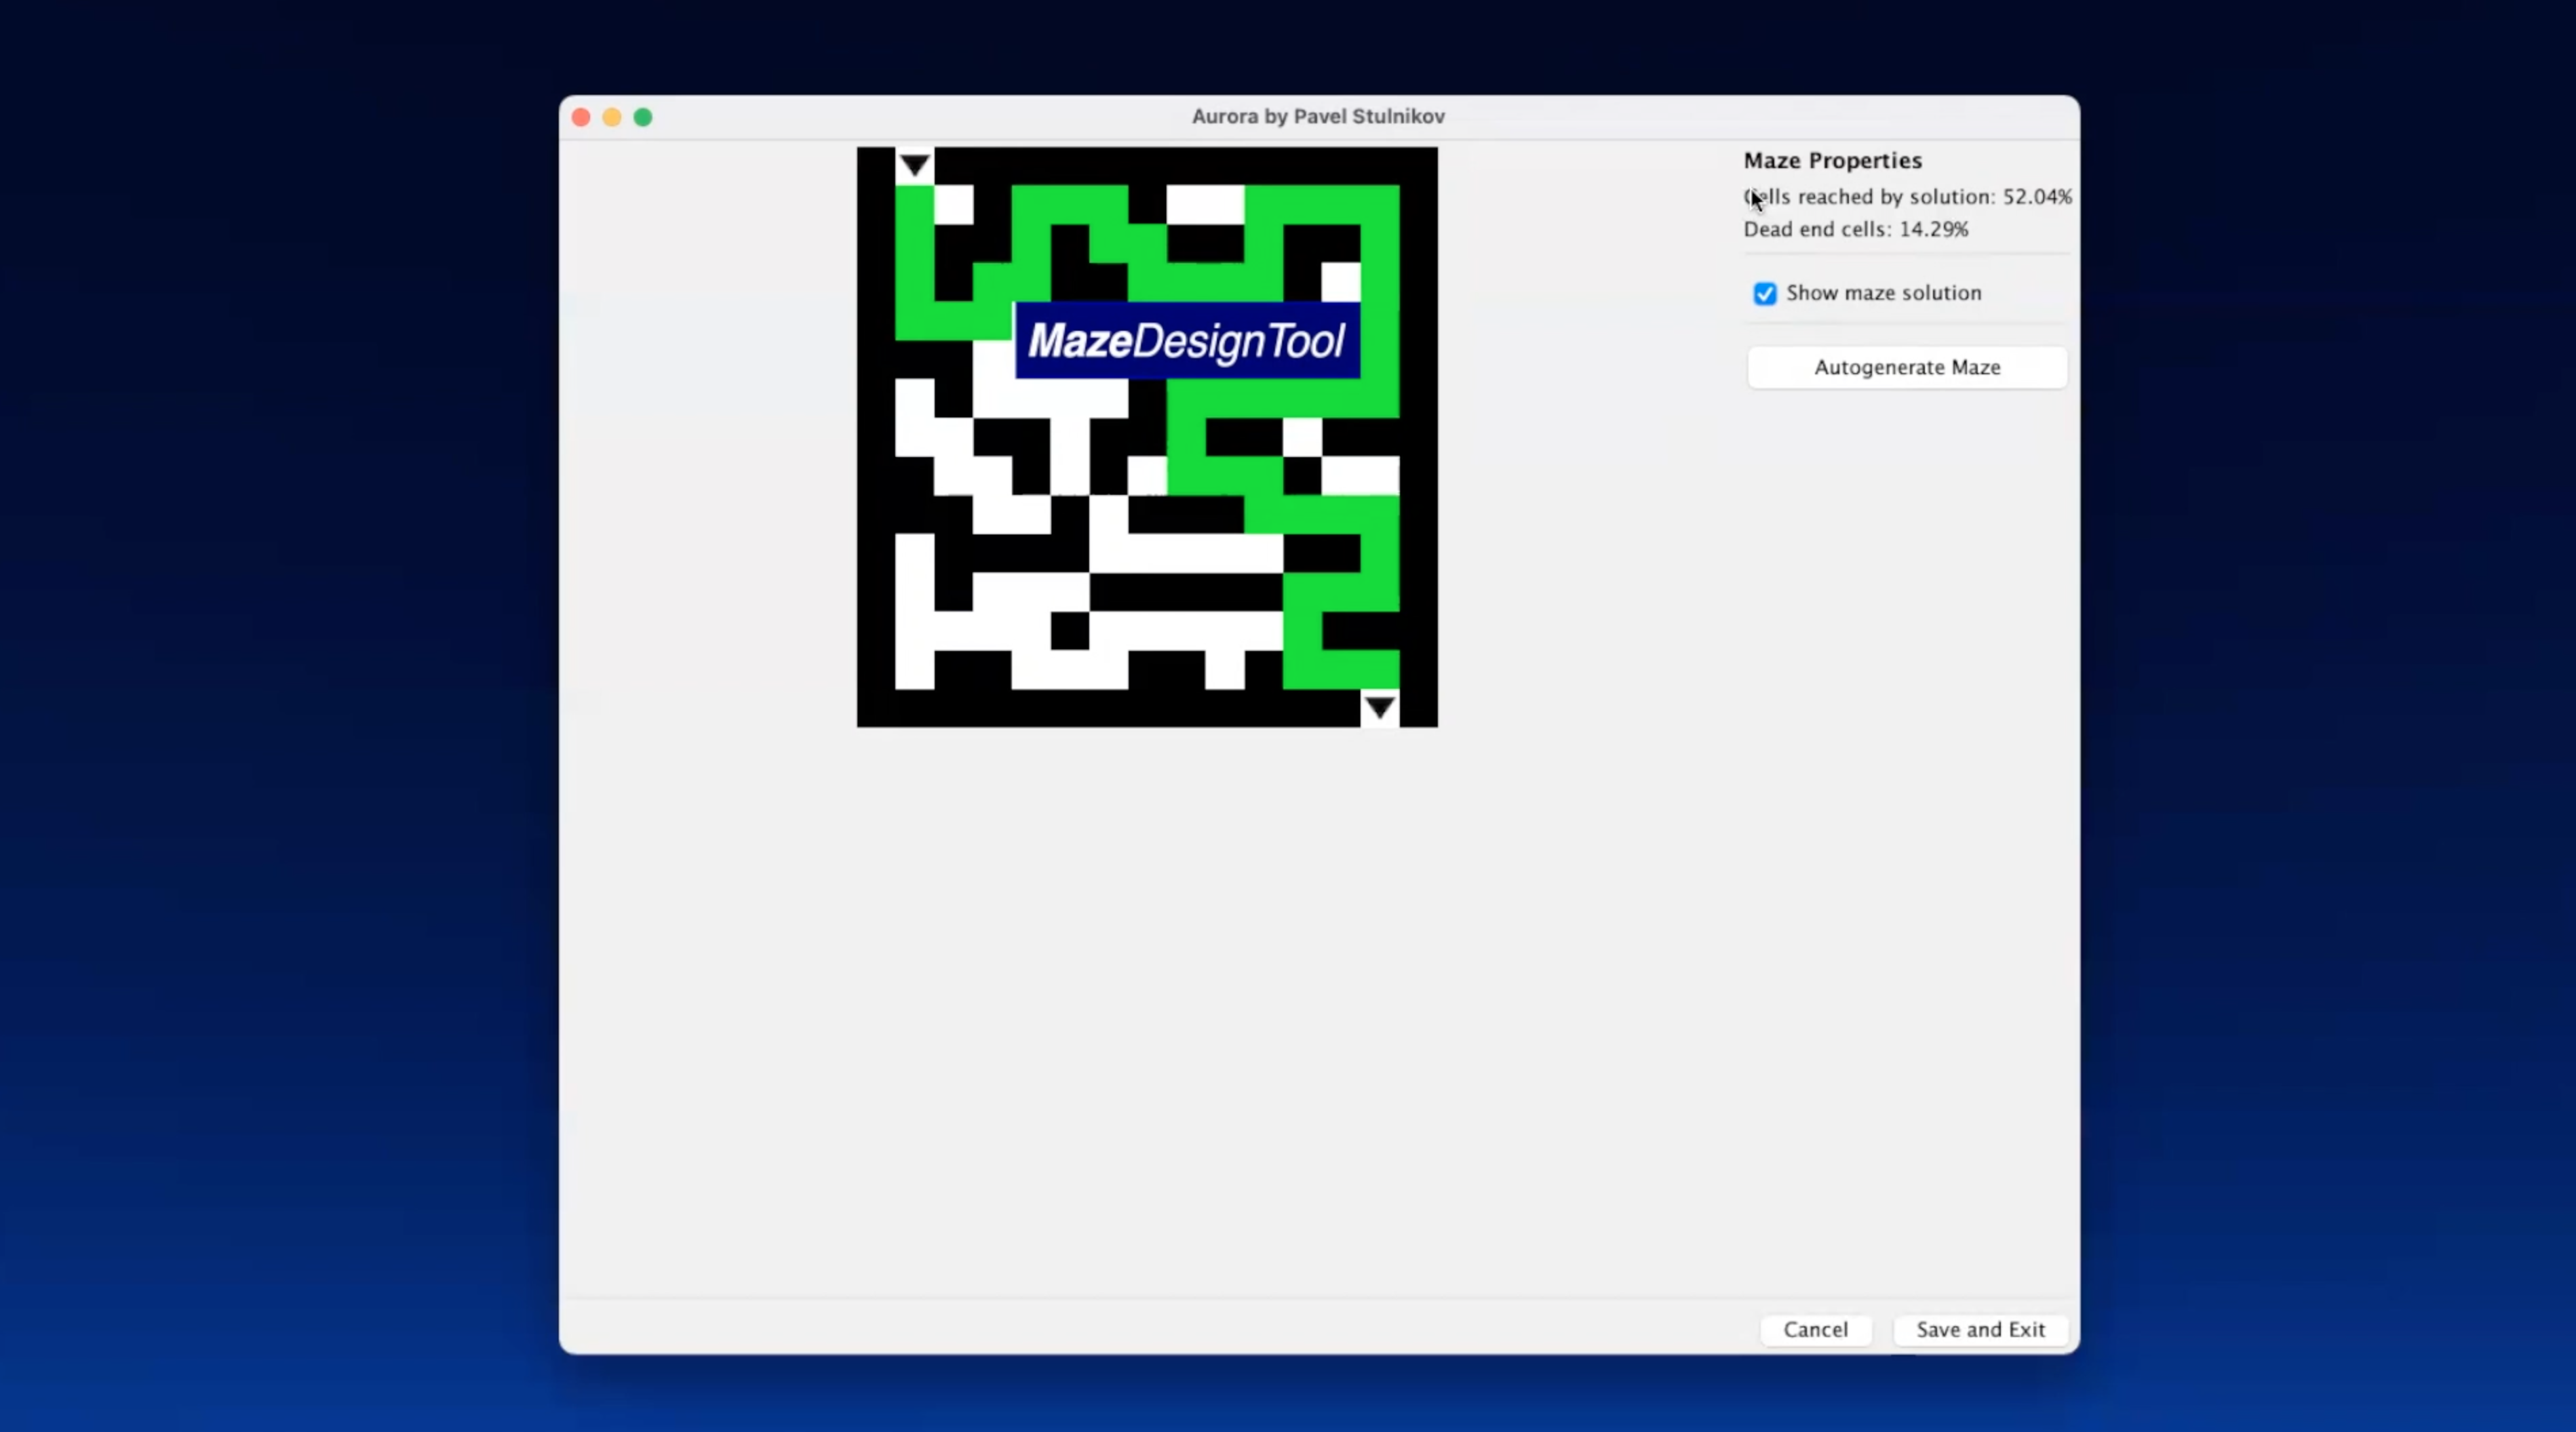
Task: Click the Aurora by Pavel Stulnikov title
Action: (1317, 116)
